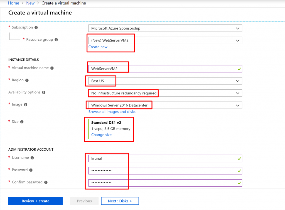
Task: Focus the Username field containing krunal
Action: [x=165, y=158]
